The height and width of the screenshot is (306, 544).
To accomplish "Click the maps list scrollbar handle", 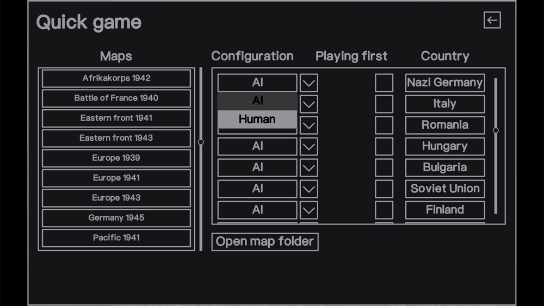I will pyautogui.click(x=201, y=142).
